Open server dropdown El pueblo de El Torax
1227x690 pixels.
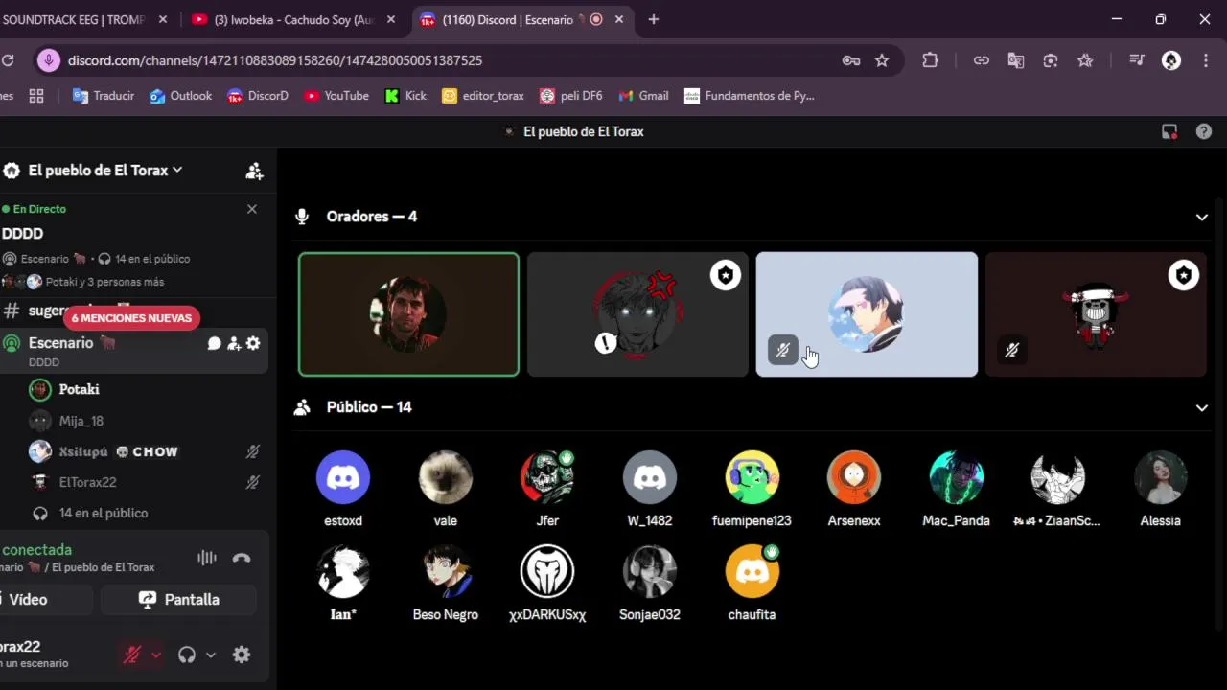pos(105,170)
